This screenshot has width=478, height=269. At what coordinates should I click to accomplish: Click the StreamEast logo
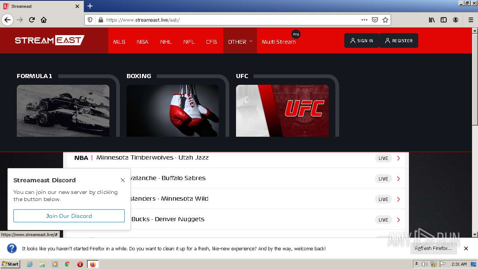50,40
